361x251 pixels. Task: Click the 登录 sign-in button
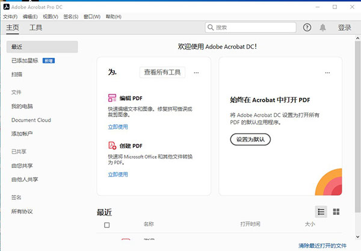[344, 28]
